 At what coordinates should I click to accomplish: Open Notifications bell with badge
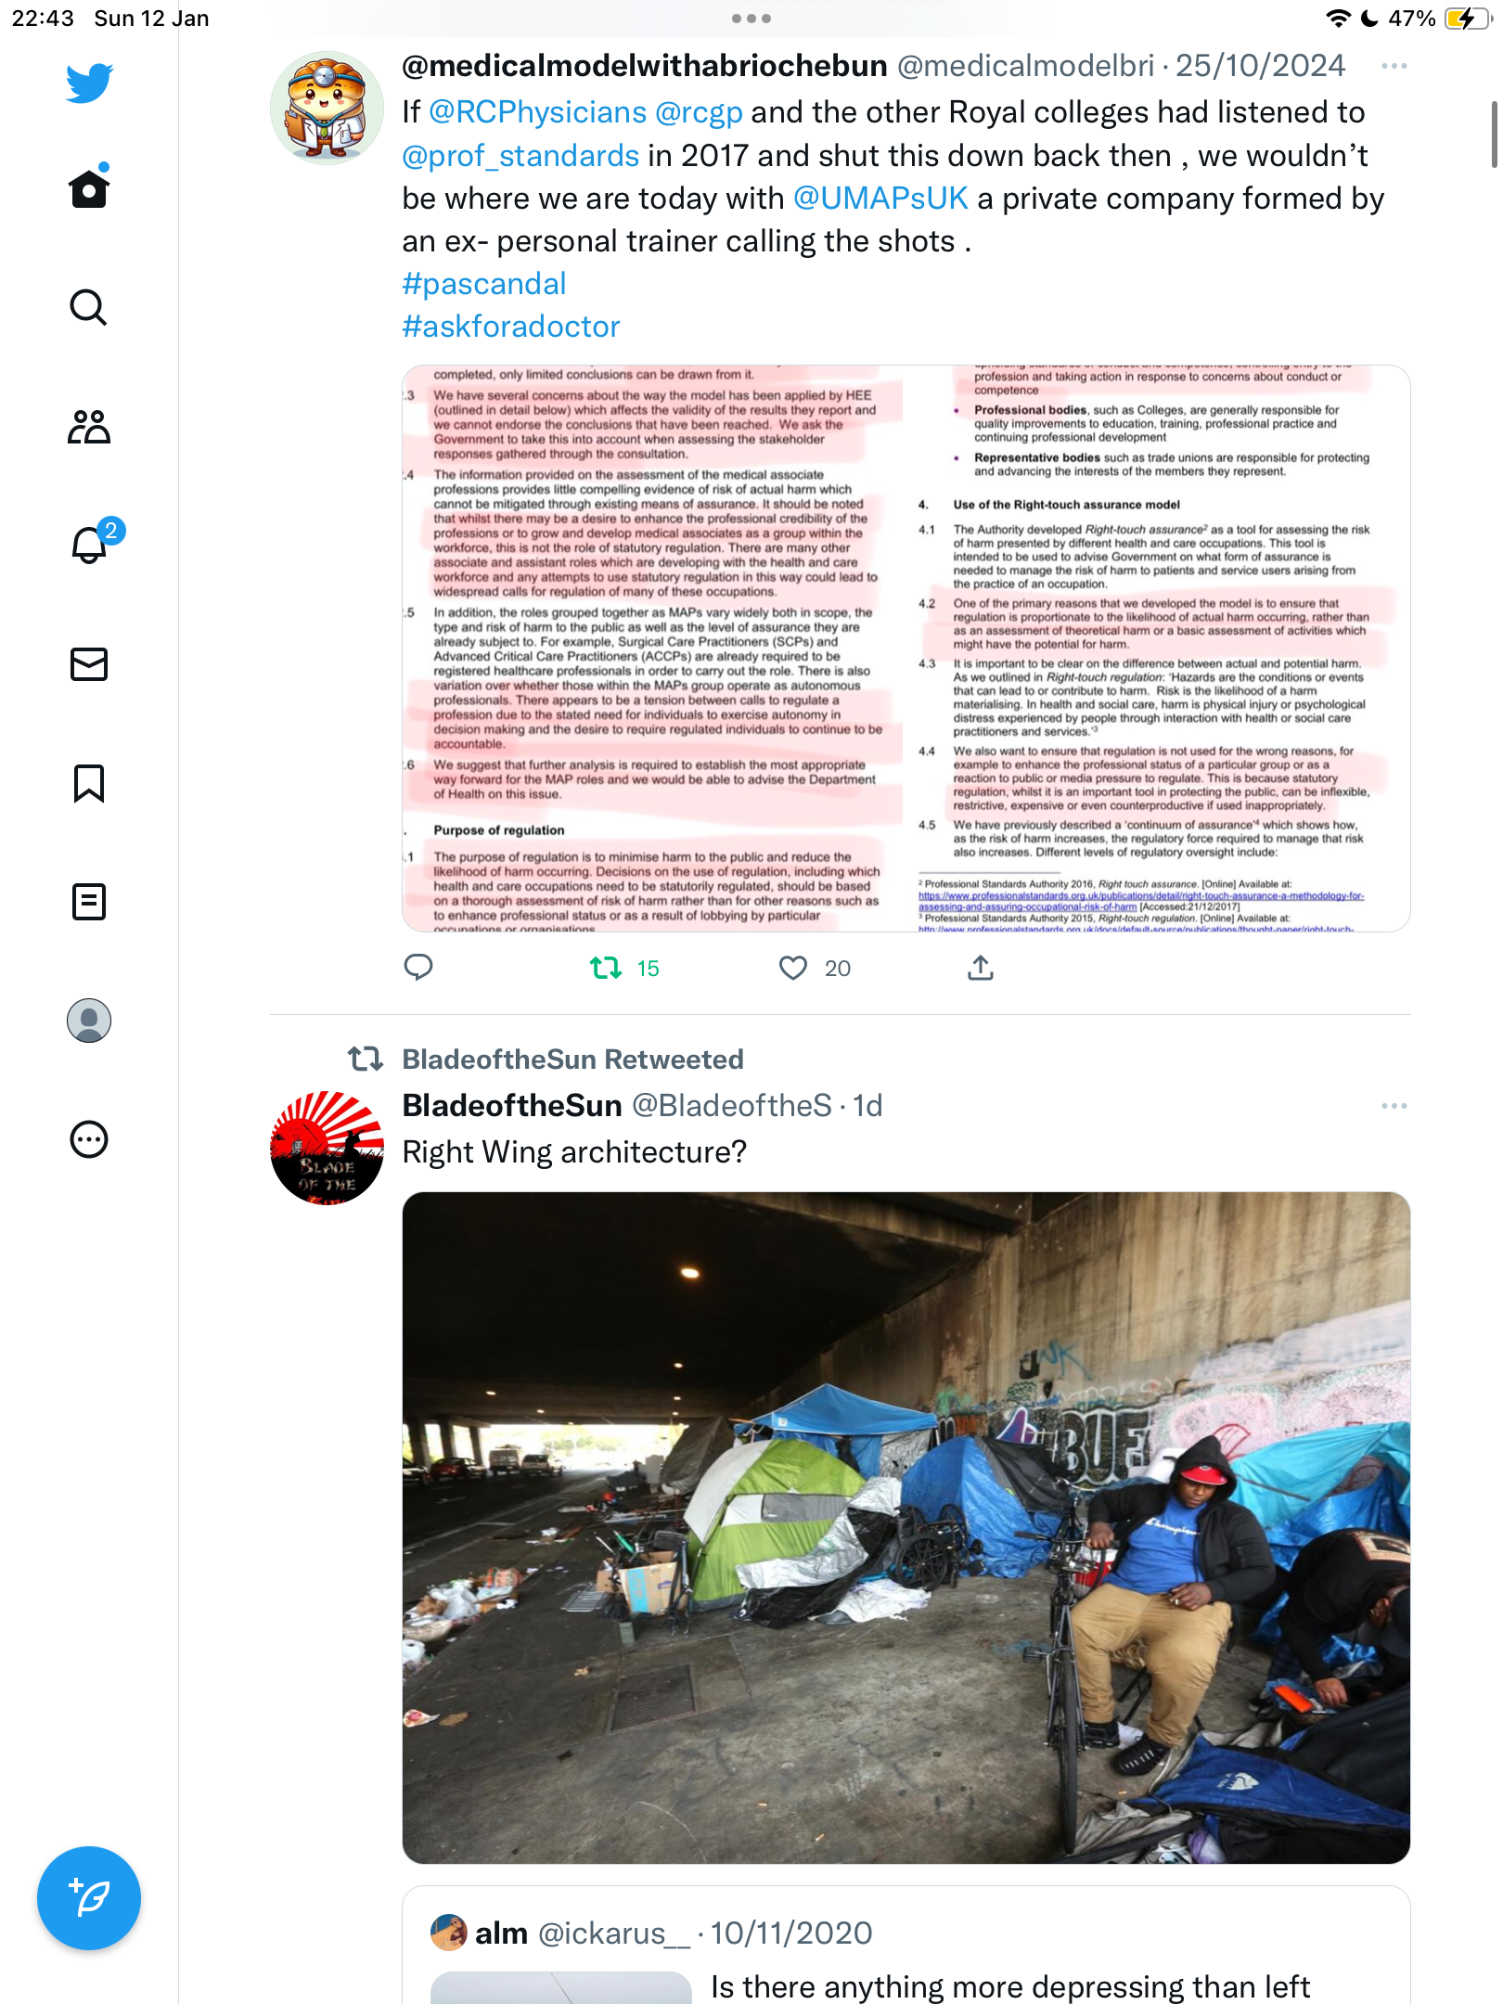click(x=91, y=544)
